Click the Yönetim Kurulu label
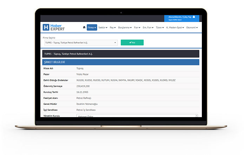244x155 pixels. pos(52,116)
